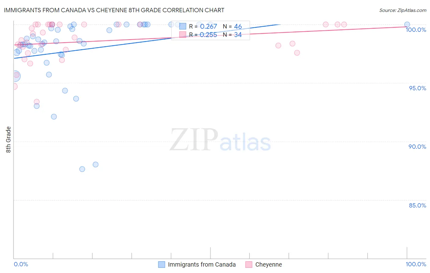This screenshot has height=273, width=430.
Task: Open the Source: ZipAtlas.com link
Action: click(x=403, y=10)
